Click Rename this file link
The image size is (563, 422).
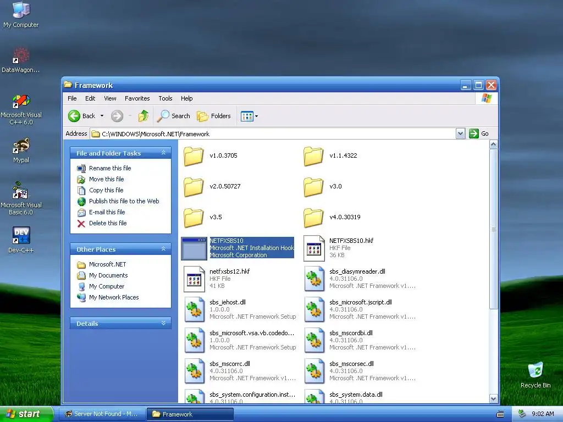coord(110,168)
